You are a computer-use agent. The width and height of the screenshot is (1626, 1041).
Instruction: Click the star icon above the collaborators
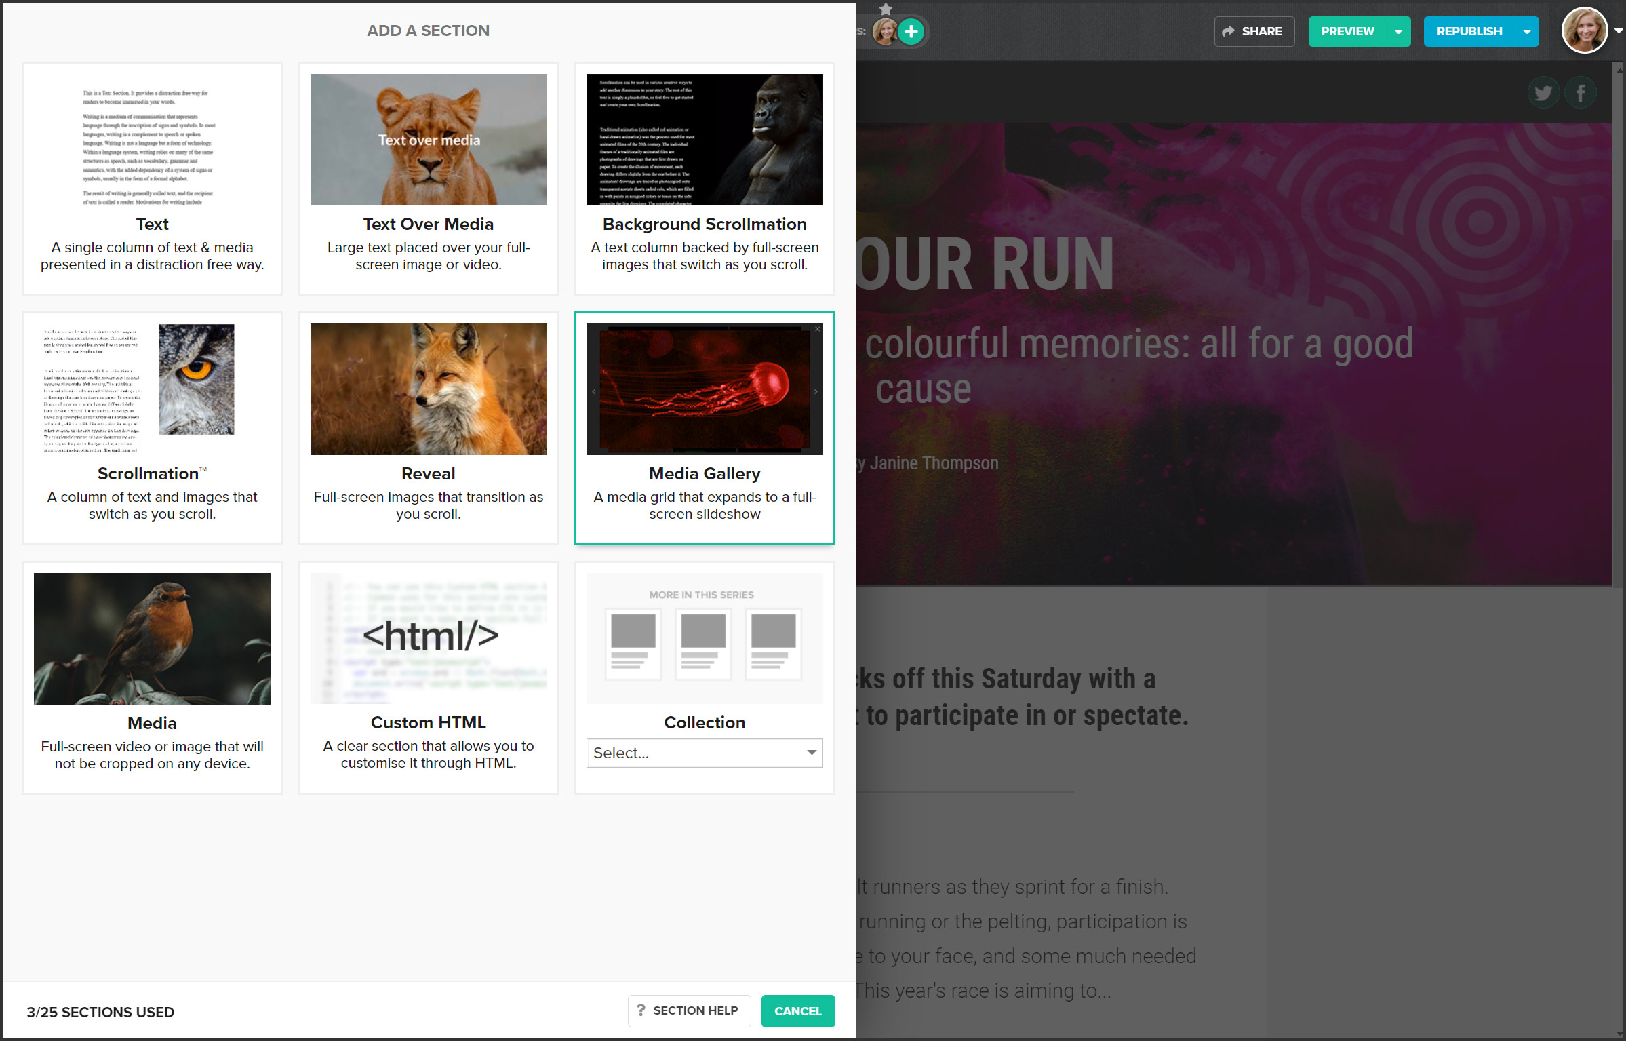(x=886, y=9)
